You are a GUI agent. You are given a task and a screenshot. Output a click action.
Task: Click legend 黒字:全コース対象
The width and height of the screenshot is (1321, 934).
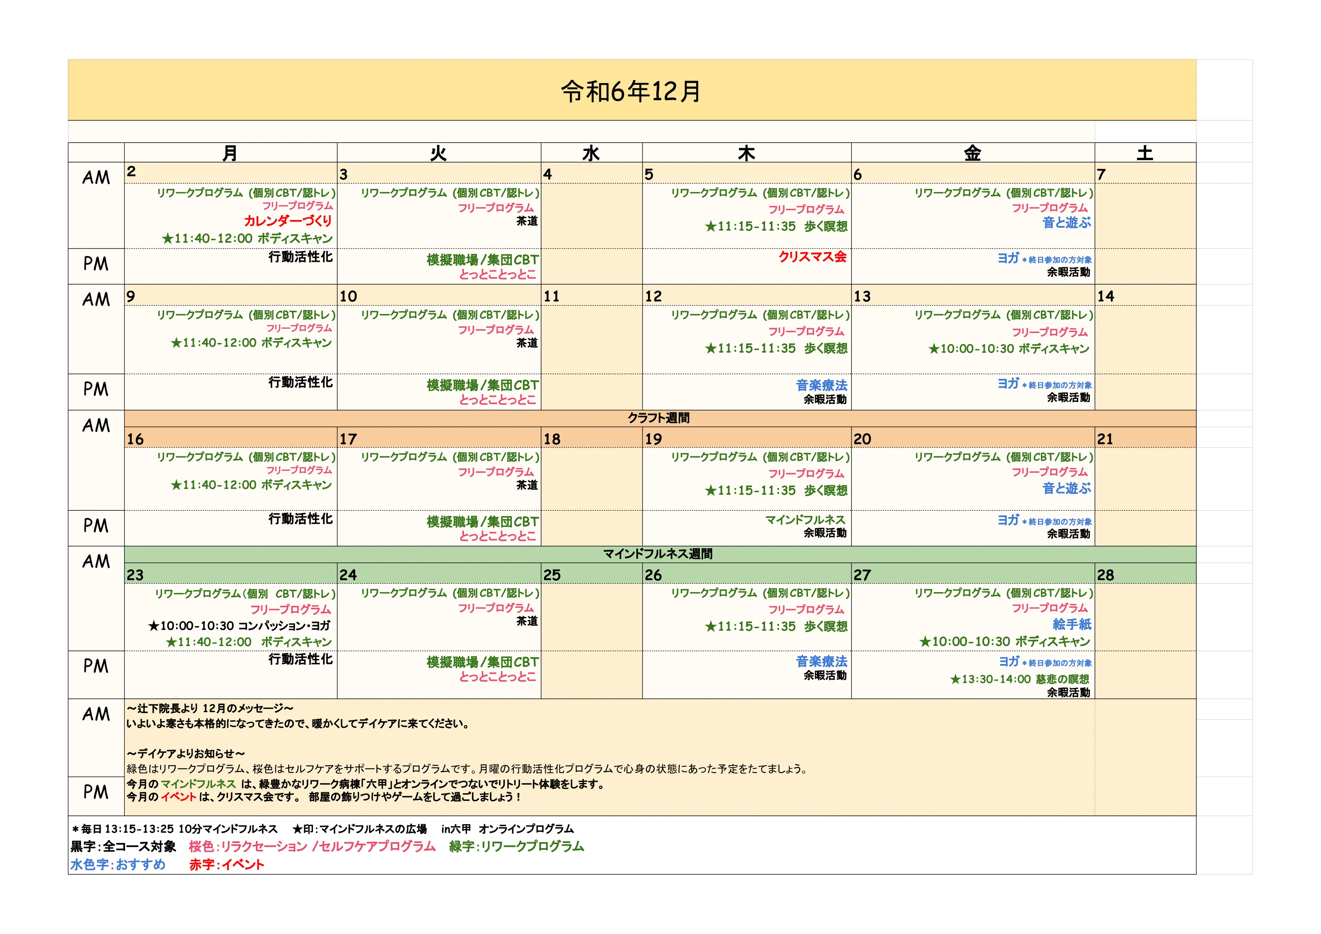[123, 847]
